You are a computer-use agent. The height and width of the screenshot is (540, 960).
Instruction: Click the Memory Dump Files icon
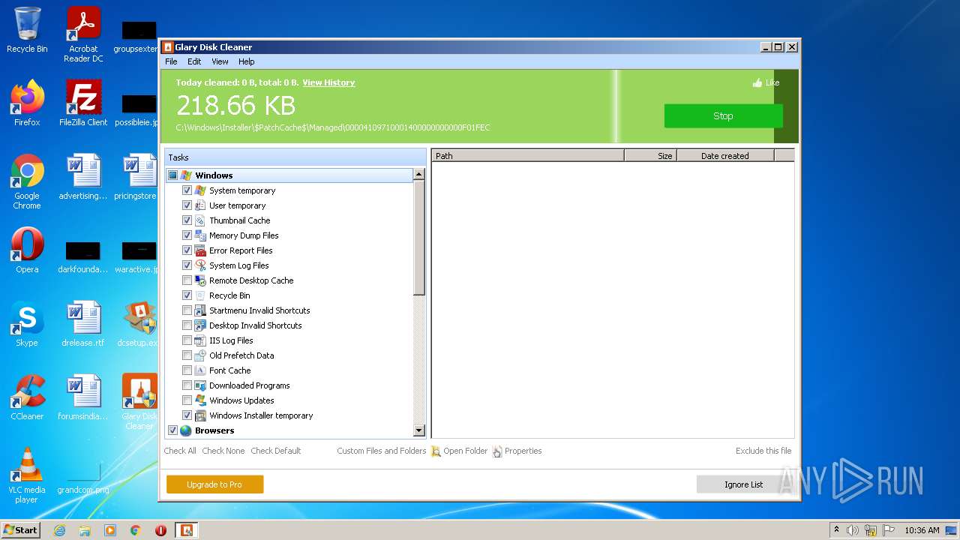[200, 235]
